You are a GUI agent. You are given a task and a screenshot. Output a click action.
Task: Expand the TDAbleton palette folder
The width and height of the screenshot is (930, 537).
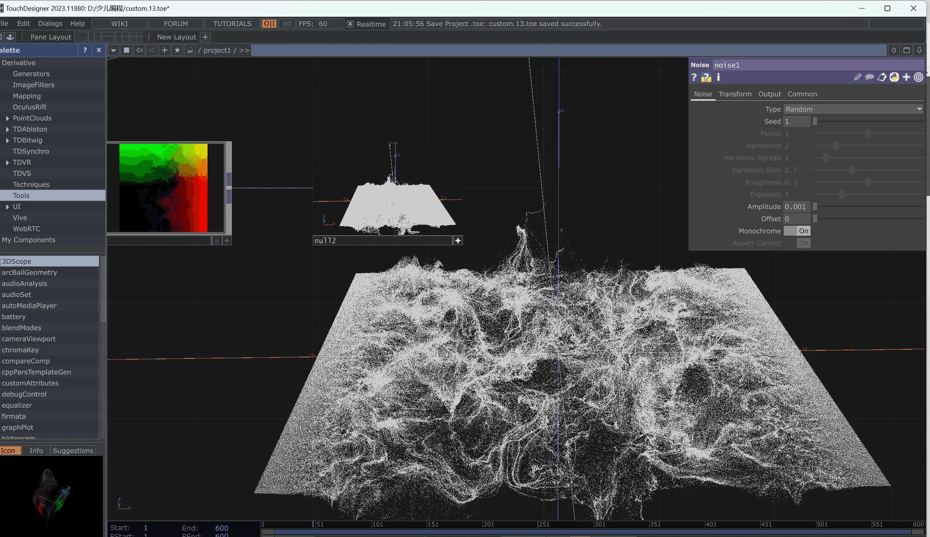point(7,129)
